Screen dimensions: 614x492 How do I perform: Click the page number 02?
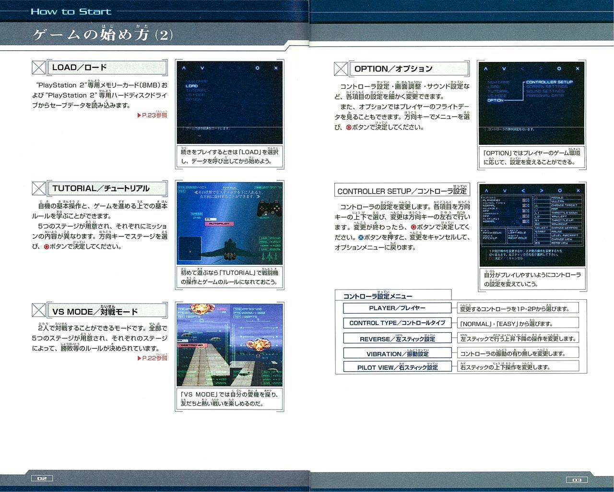pyautogui.click(x=42, y=478)
